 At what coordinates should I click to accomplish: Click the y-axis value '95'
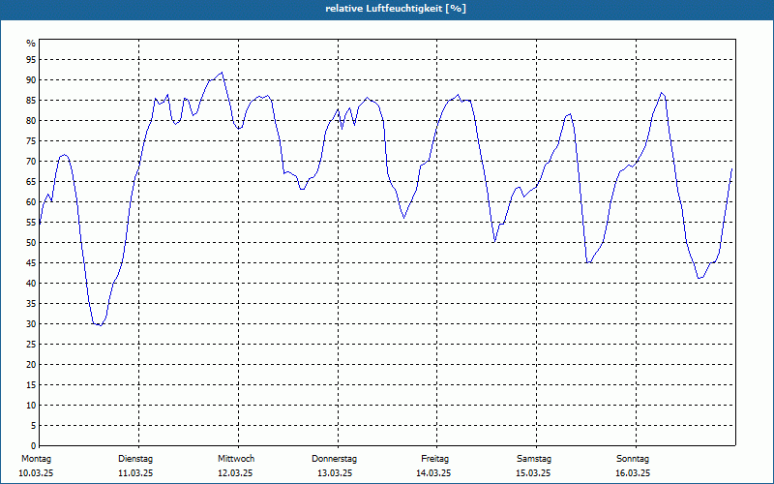pyautogui.click(x=31, y=60)
